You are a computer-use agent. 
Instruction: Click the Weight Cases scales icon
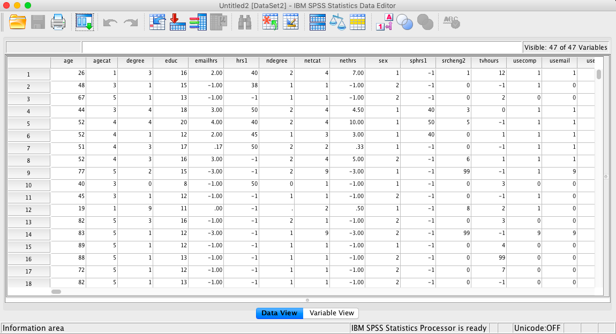[x=338, y=22]
